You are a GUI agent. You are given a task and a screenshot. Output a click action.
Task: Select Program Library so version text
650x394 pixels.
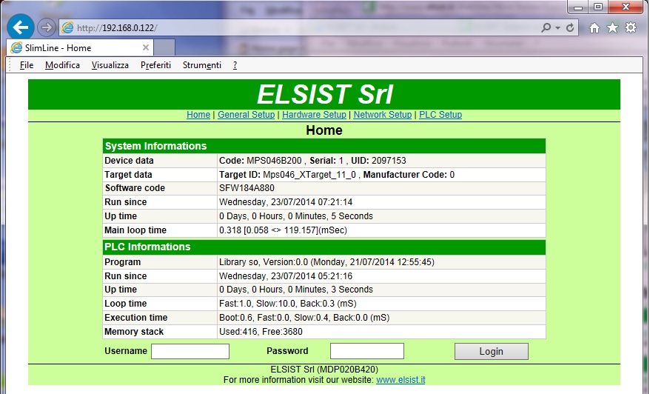[326, 262]
